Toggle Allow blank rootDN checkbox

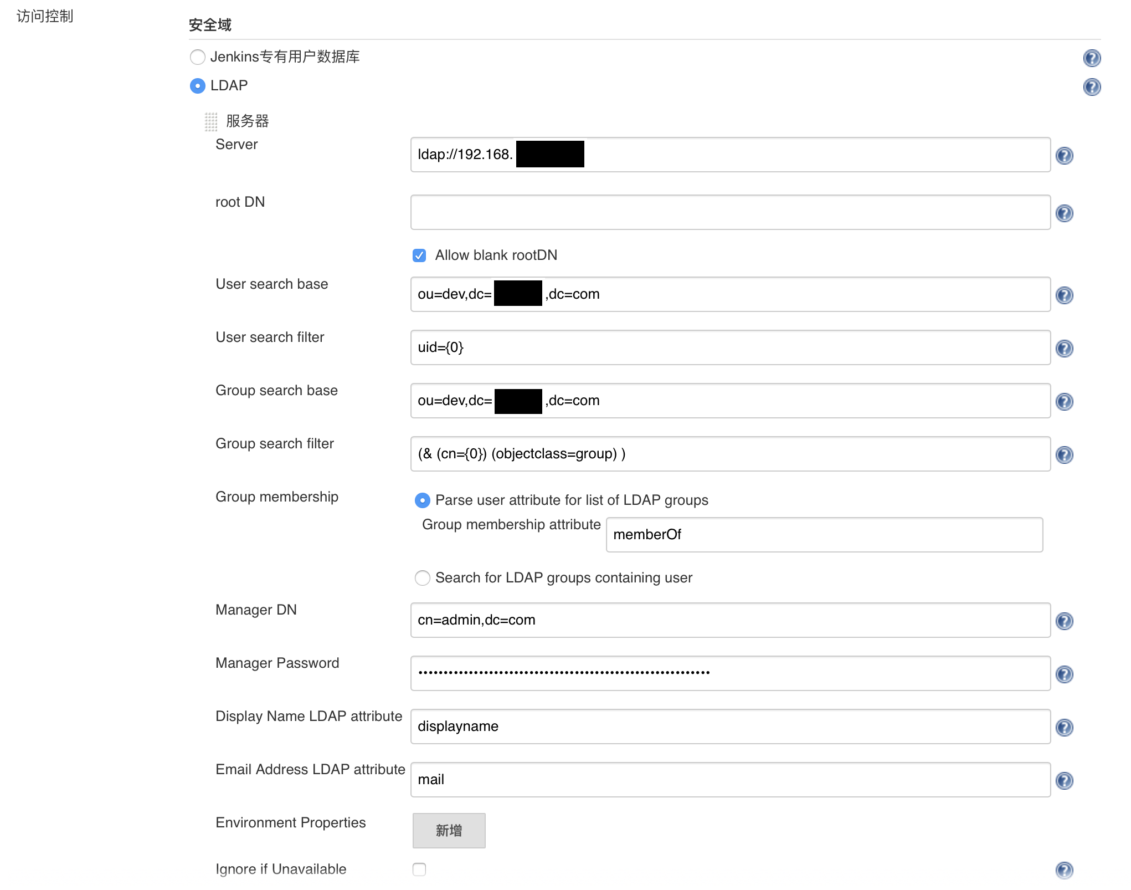click(419, 255)
